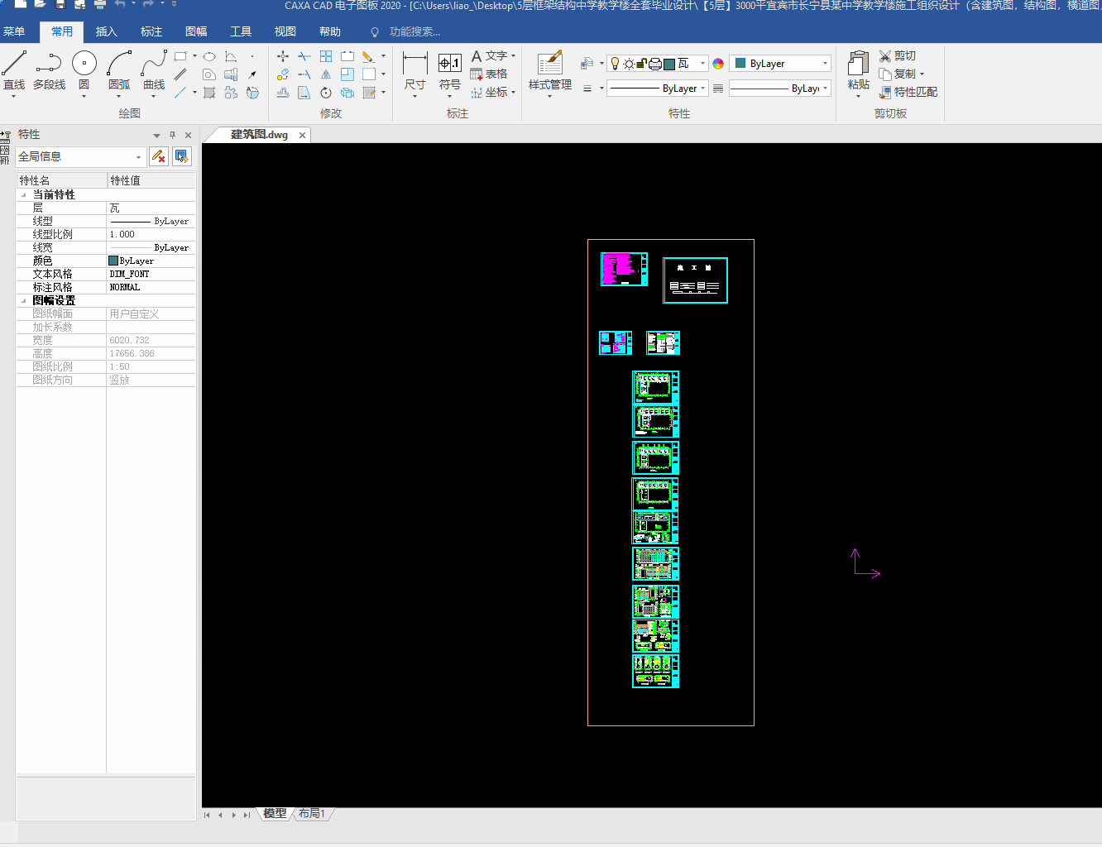Select the hatch fill tool
Screen dimensions: 1102x847
click(x=209, y=93)
